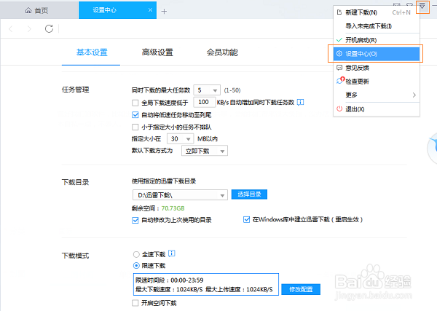437x311 pixels.
Task: Enable 全局下载速度低于 checkbox
Action: (135, 103)
